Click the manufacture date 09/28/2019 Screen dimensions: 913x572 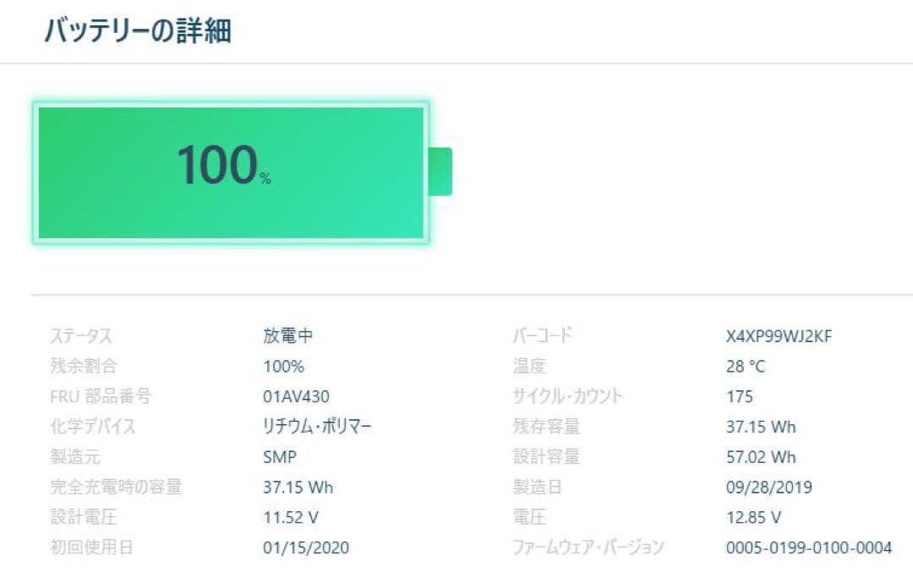click(x=768, y=488)
